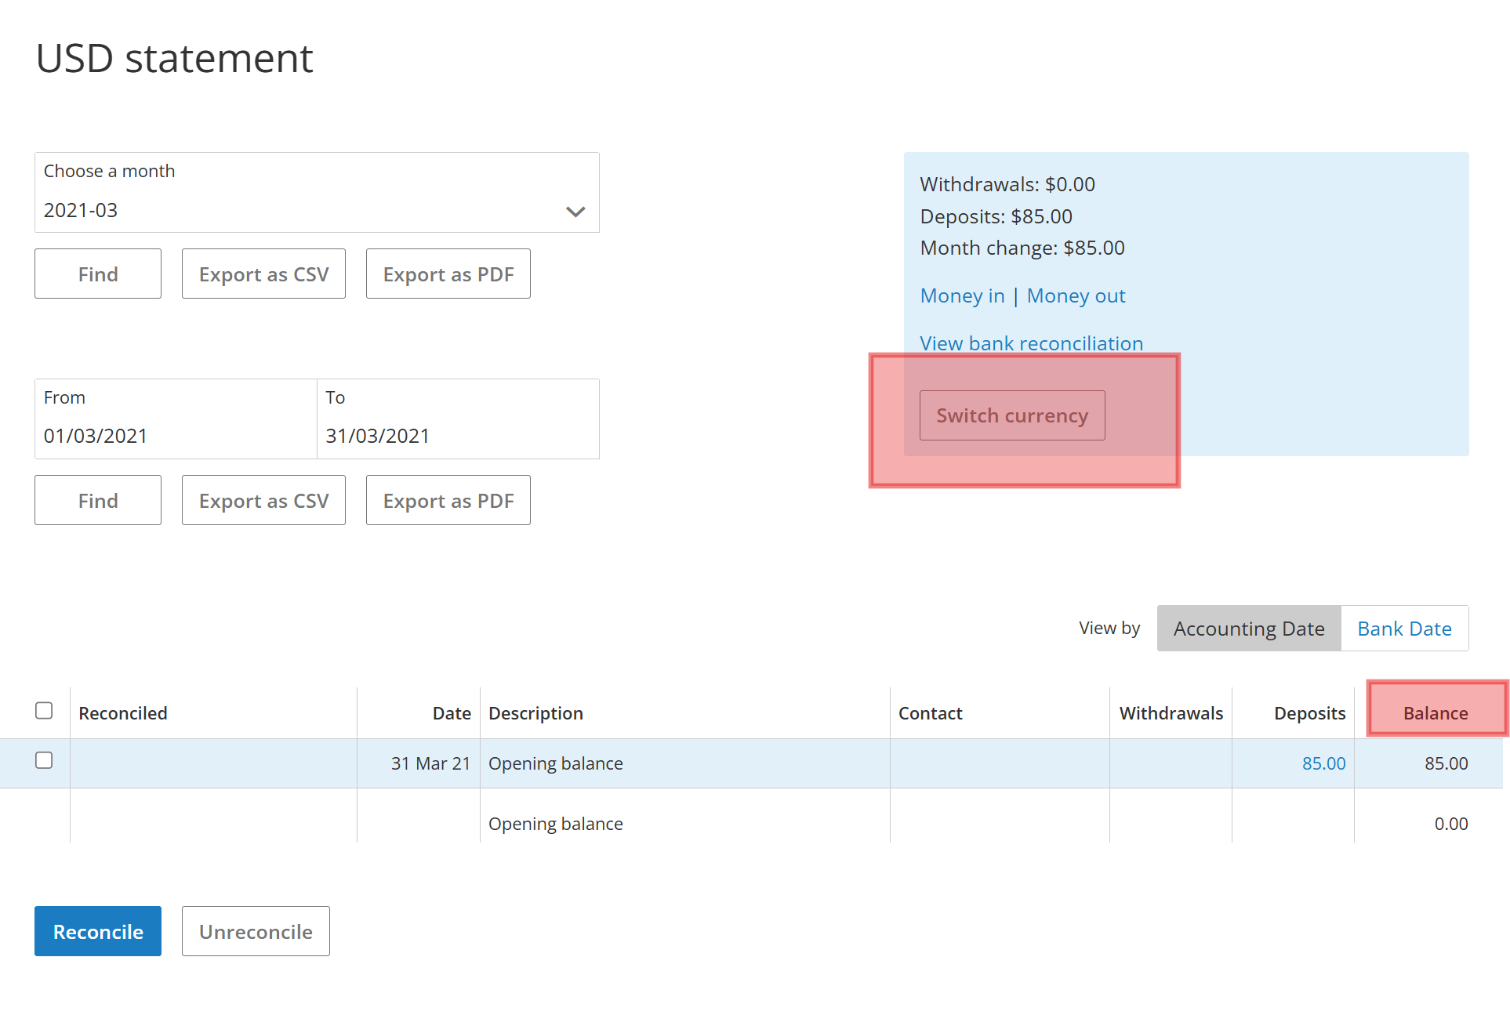Check the 31 Mar 21 row checkbox
1510x1033 pixels.
(x=44, y=760)
